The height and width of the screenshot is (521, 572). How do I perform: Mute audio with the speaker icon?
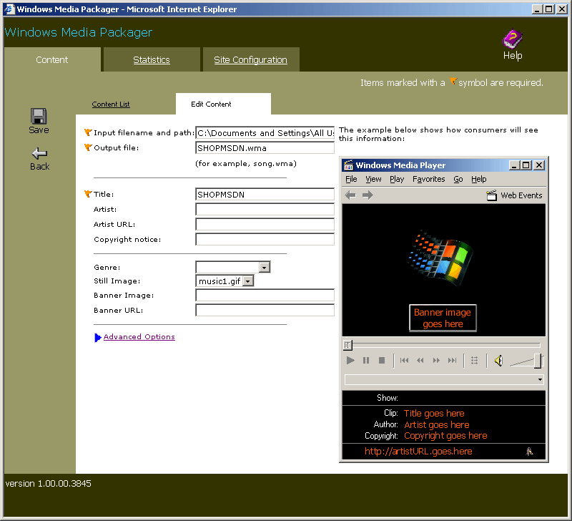(498, 361)
